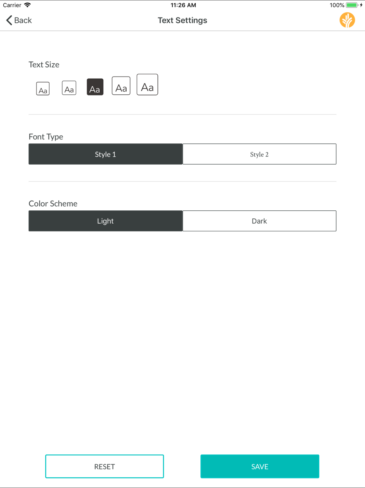Screen dimensions: 365x488
Task: Select the smallest Aa text size
Action: tap(43, 89)
